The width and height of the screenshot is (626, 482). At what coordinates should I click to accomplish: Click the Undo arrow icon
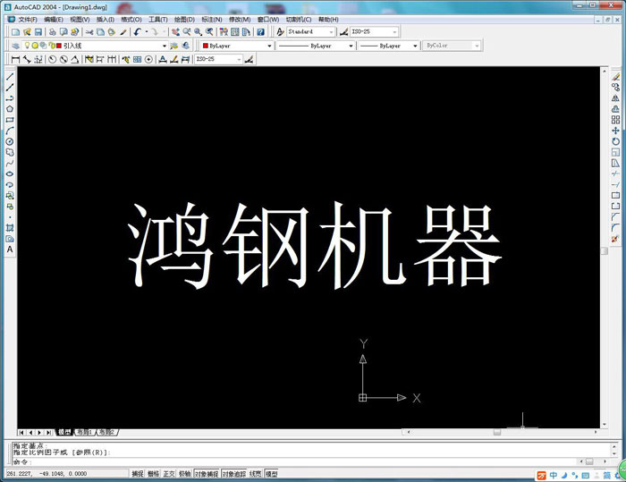(x=137, y=31)
